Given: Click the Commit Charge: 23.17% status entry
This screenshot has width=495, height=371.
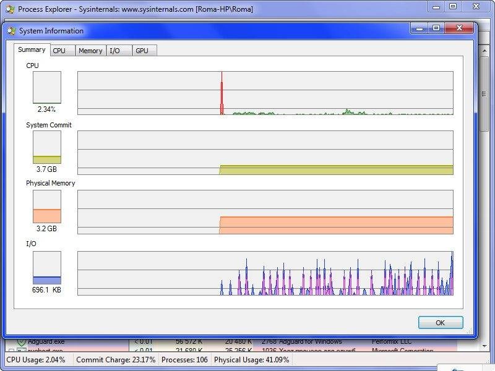Looking at the screenshot, I should pyautogui.click(x=116, y=360).
